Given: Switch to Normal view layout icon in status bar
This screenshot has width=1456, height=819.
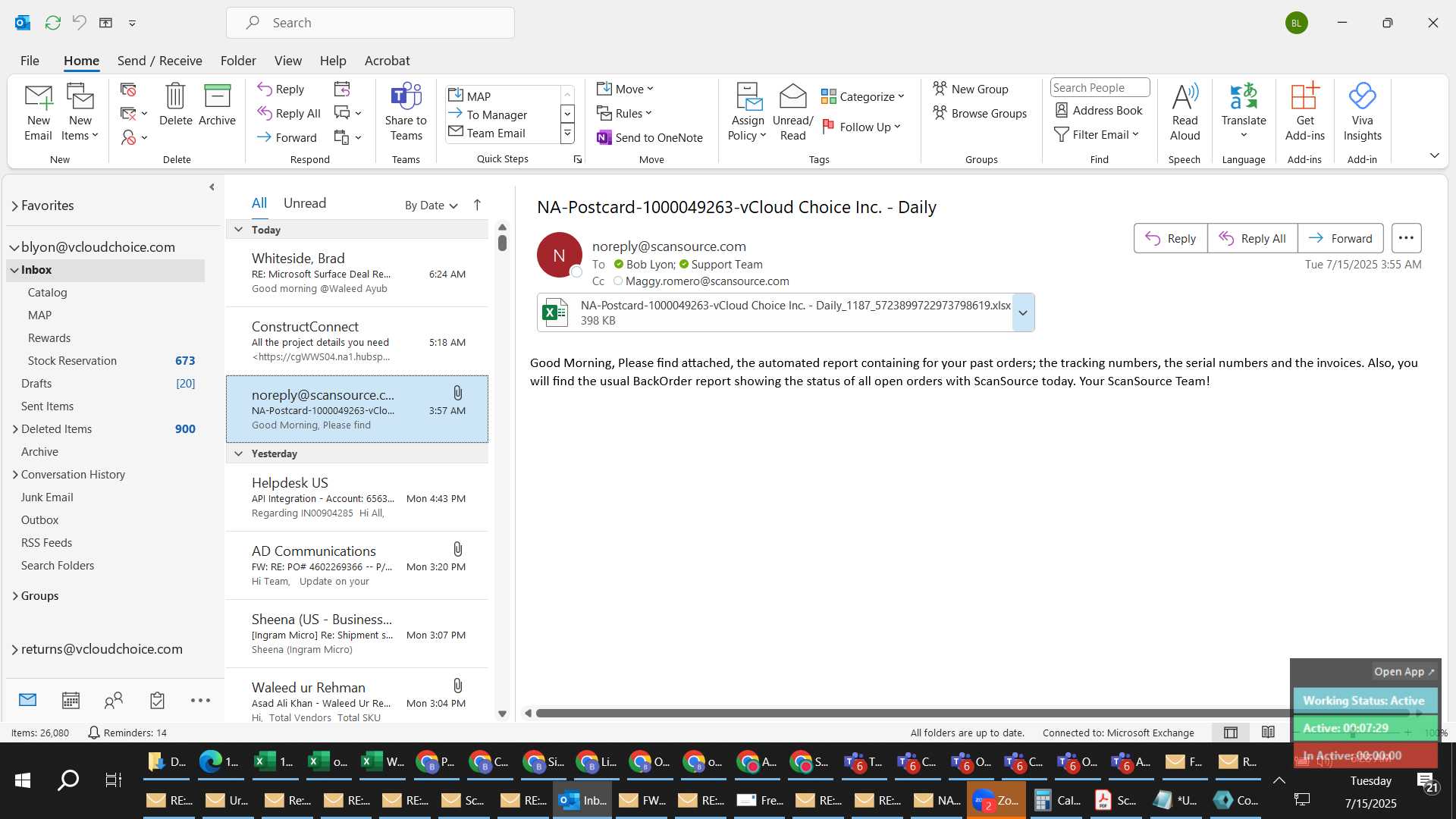Looking at the screenshot, I should (x=1231, y=733).
